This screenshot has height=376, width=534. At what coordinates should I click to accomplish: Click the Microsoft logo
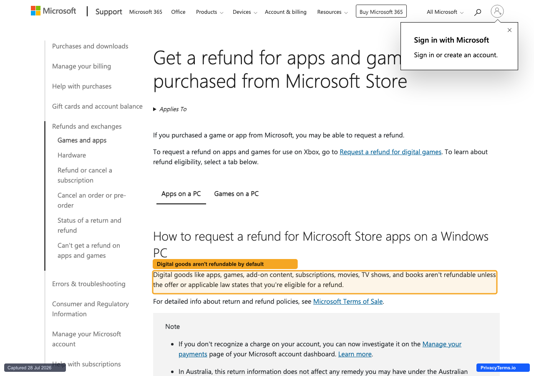click(x=53, y=11)
